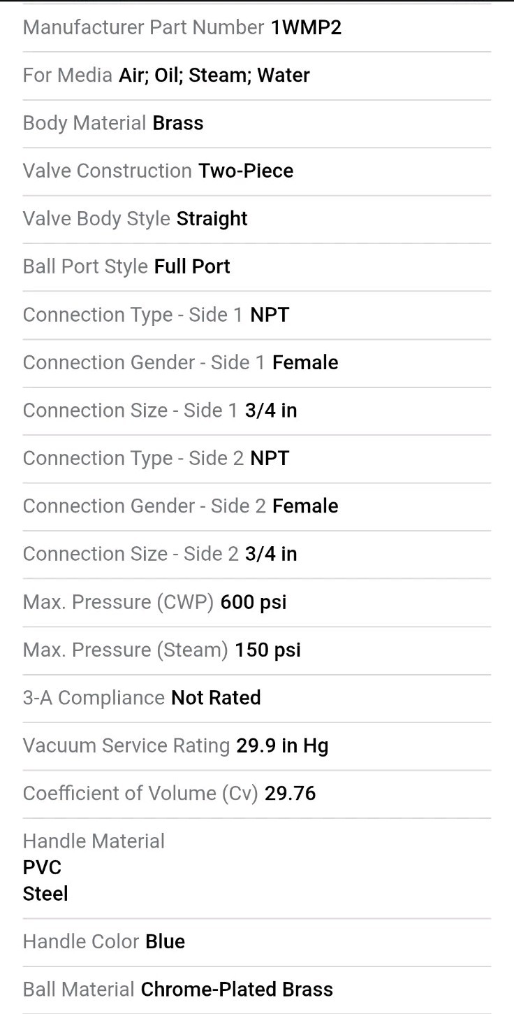The width and height of the screenshot is (514, 1014).
Task: Select Connection Gender Side 2 Female value
Action: point(305,506)
